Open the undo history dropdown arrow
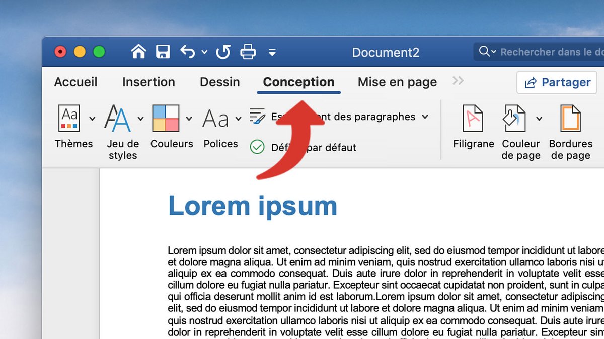Viewport: 604px width, 339px height. tap(204, 52)
